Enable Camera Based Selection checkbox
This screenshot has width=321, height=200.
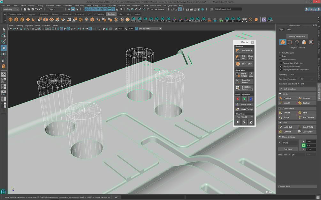[x=281, y=63]
